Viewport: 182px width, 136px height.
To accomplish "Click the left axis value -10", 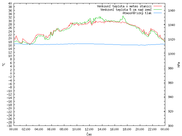I will [x=9, y=91].
